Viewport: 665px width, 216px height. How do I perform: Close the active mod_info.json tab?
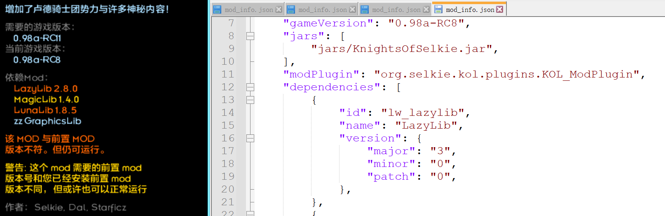(x=499, y=9)
